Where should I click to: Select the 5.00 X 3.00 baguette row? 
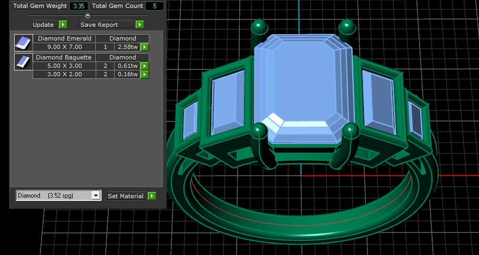click(65, 66)
